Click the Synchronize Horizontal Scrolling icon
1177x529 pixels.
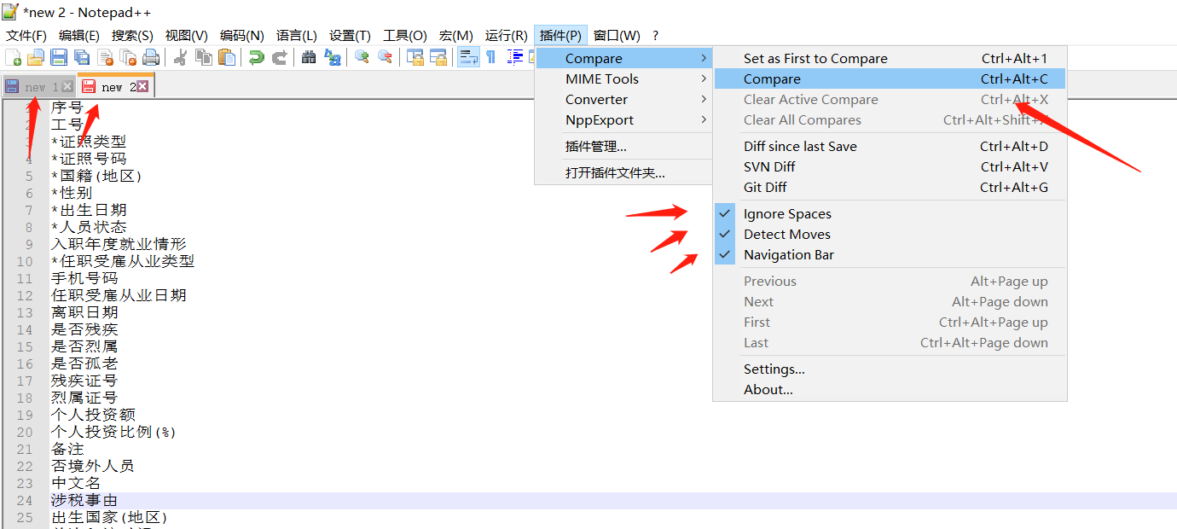coord(438,58)
